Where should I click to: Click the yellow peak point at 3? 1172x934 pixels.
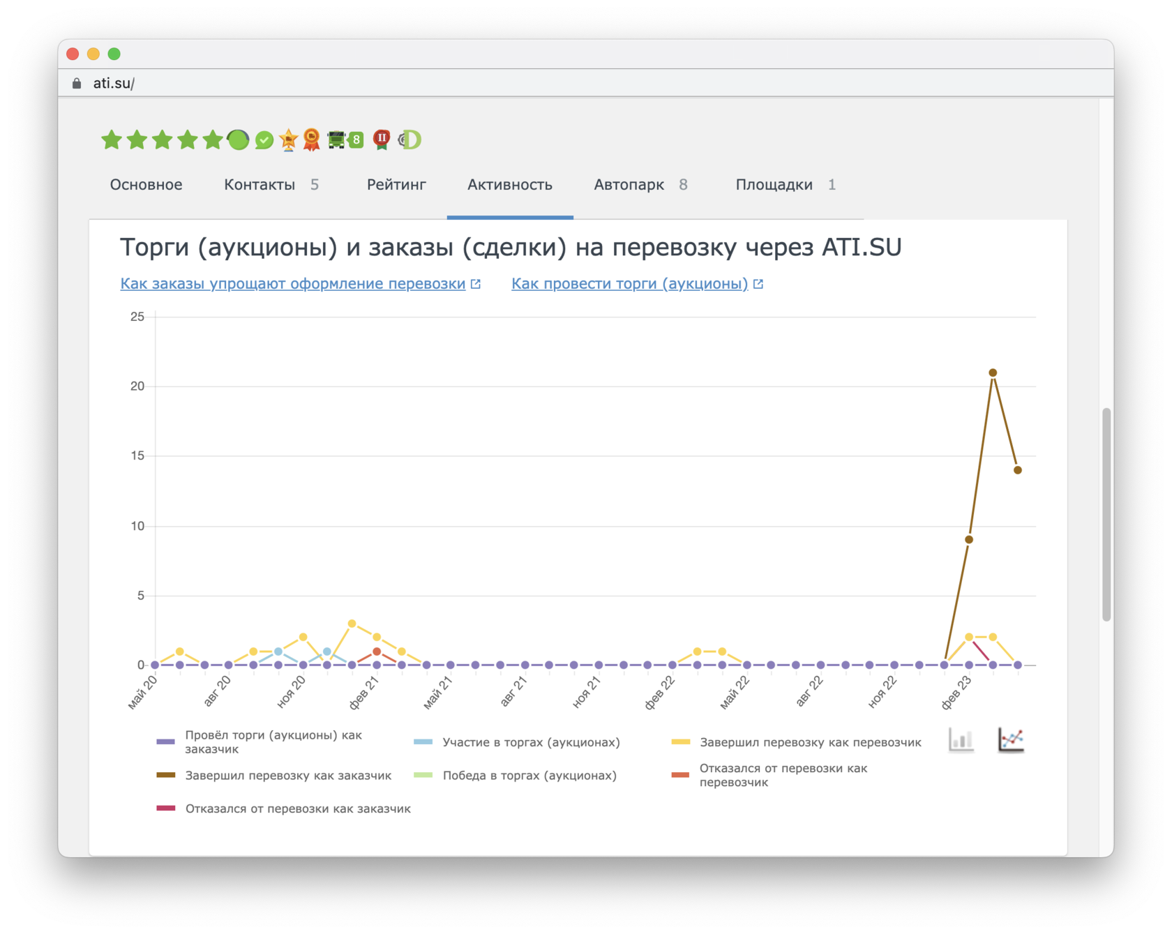[x=352, y=624]
